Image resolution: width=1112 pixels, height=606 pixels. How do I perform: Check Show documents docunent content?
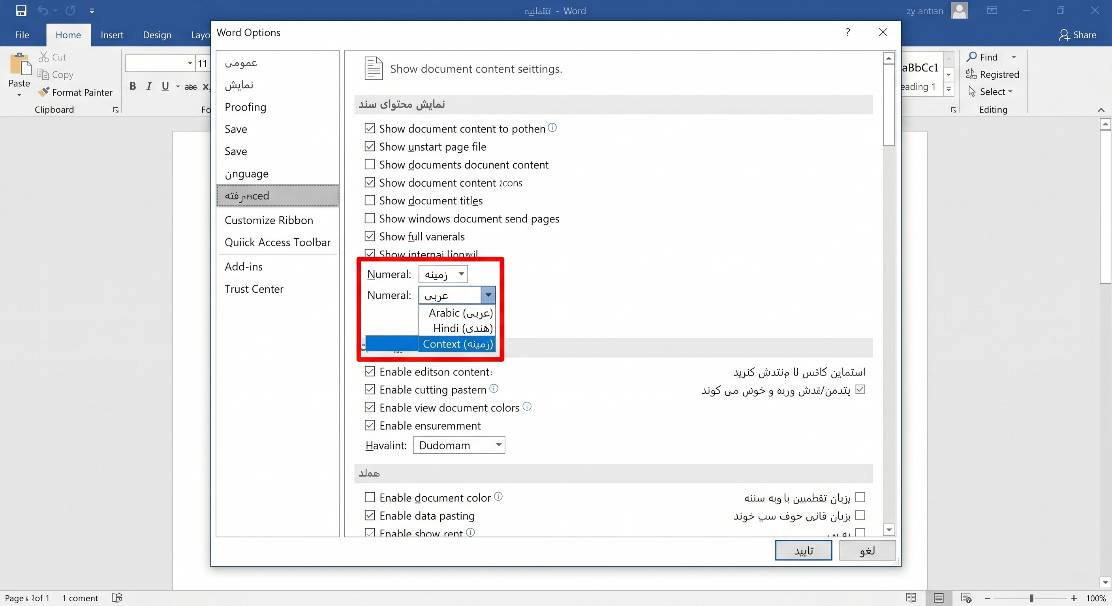[x=370, y=165]
